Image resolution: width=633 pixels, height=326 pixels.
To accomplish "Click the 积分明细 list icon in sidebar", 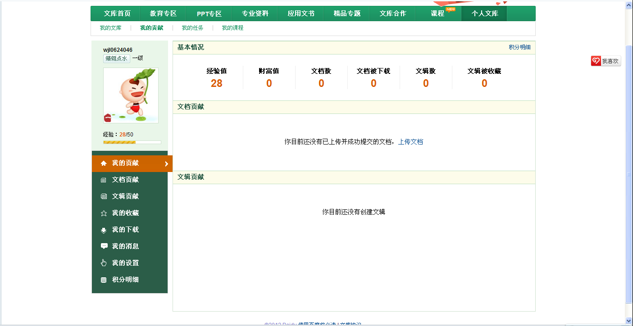I will [x=104, y=279].
